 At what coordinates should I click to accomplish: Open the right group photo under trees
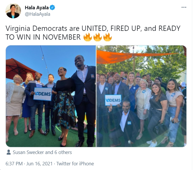click(x=141, y=96)
